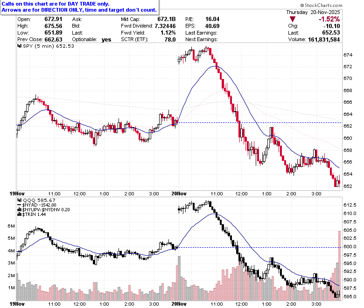Click the $NYAD line legend marker

[x=19, y=205]
